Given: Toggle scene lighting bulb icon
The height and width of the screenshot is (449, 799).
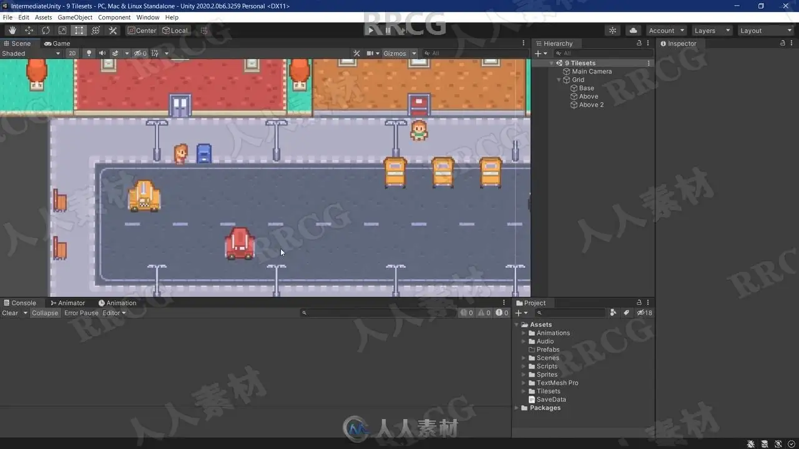Looking at the screenshot, I should pos(89,54).
